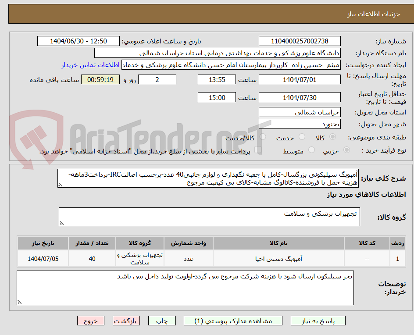Screen dimensions: 414x335
Task: Click the countdown timer showing 00:59:19
Action: pos(100,80)
